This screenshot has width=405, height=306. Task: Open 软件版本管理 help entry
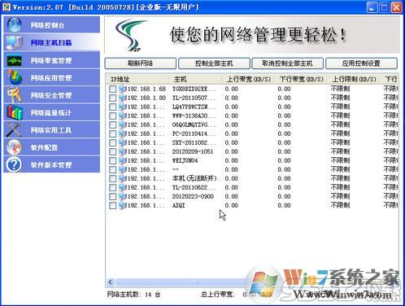pyautogui.click(x=51, y=164)
